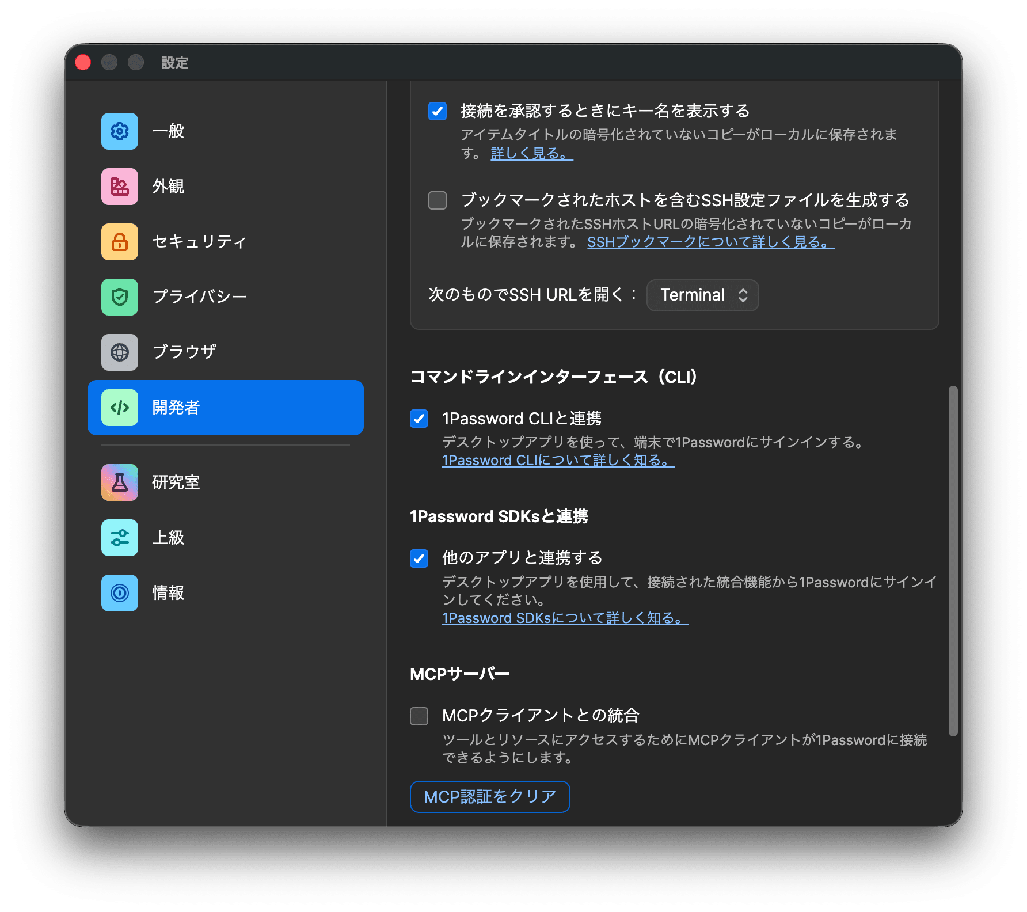Open SSHブックマークについて詳しく見る link

pos(711,242)
